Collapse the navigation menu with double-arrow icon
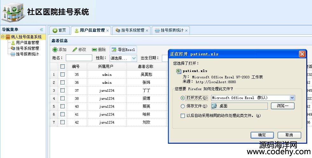This screenshot has height=158, width=312. coord(41,30)
